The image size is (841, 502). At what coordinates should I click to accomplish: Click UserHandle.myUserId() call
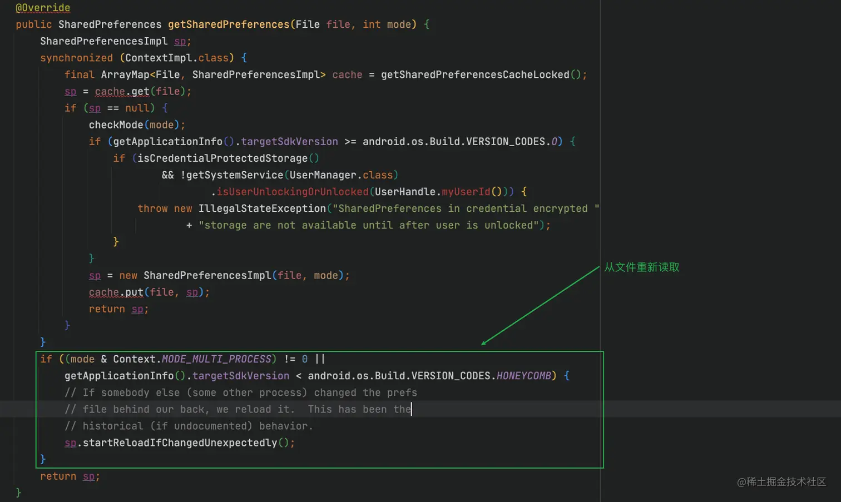coord(438,191)
